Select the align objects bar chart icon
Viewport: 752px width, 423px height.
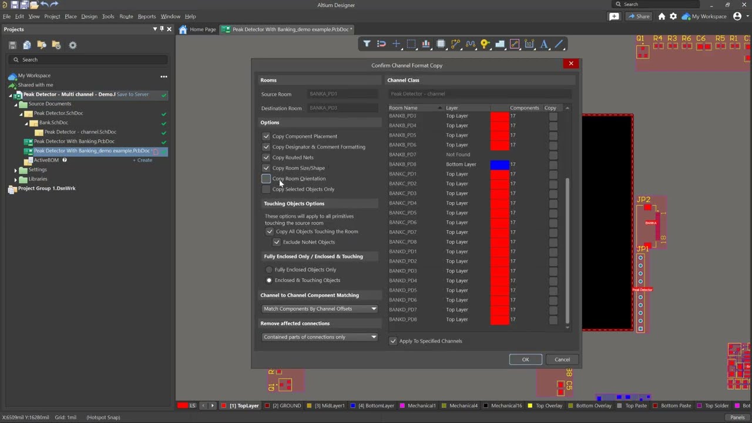pos(425,44)
